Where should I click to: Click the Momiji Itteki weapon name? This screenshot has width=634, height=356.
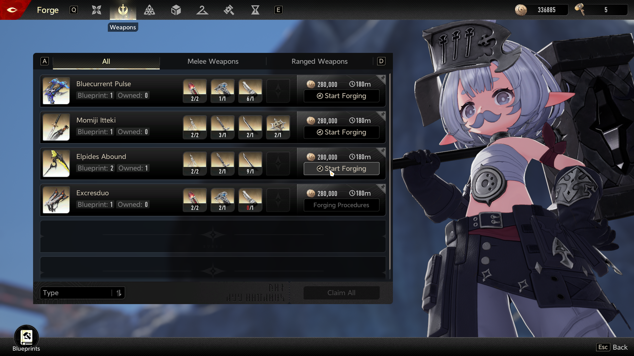tap(96, 120)
